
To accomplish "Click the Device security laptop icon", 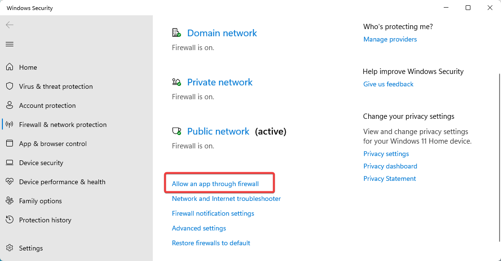I will tap(10, 163).
